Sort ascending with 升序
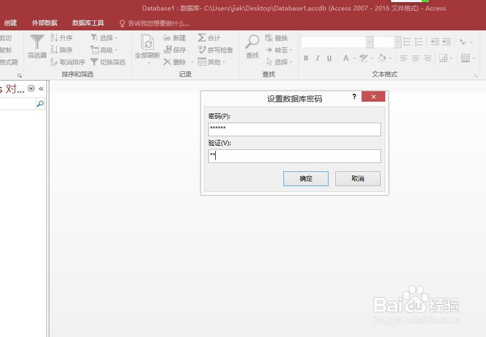The image size is (486, 337). (x=62, y=38)
